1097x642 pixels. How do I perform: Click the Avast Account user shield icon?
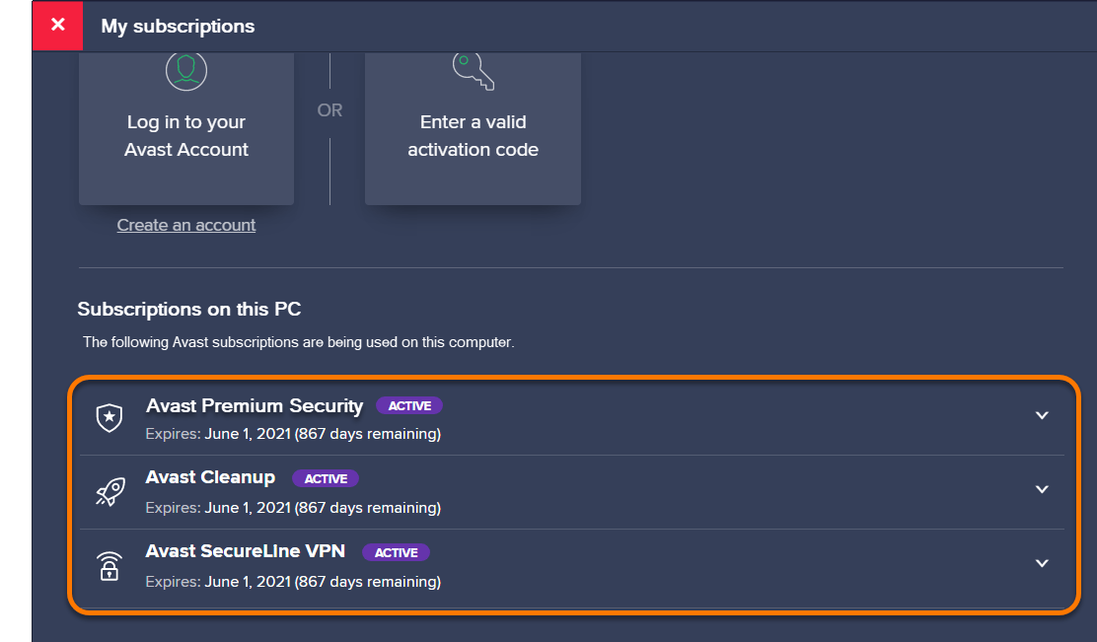pyautogui.click(x=185, y=69)
